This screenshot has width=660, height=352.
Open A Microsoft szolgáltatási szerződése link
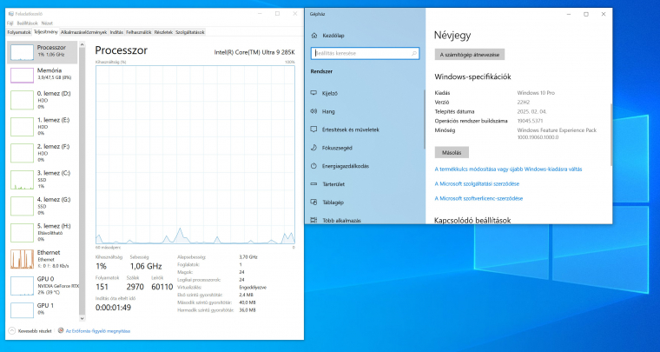pyautogui.click(x=477, y=184)
